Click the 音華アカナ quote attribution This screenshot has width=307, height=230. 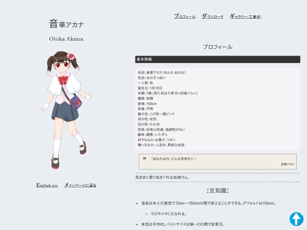[288, 164]
